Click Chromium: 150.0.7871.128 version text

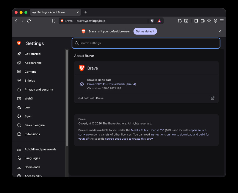coord(104,88)
